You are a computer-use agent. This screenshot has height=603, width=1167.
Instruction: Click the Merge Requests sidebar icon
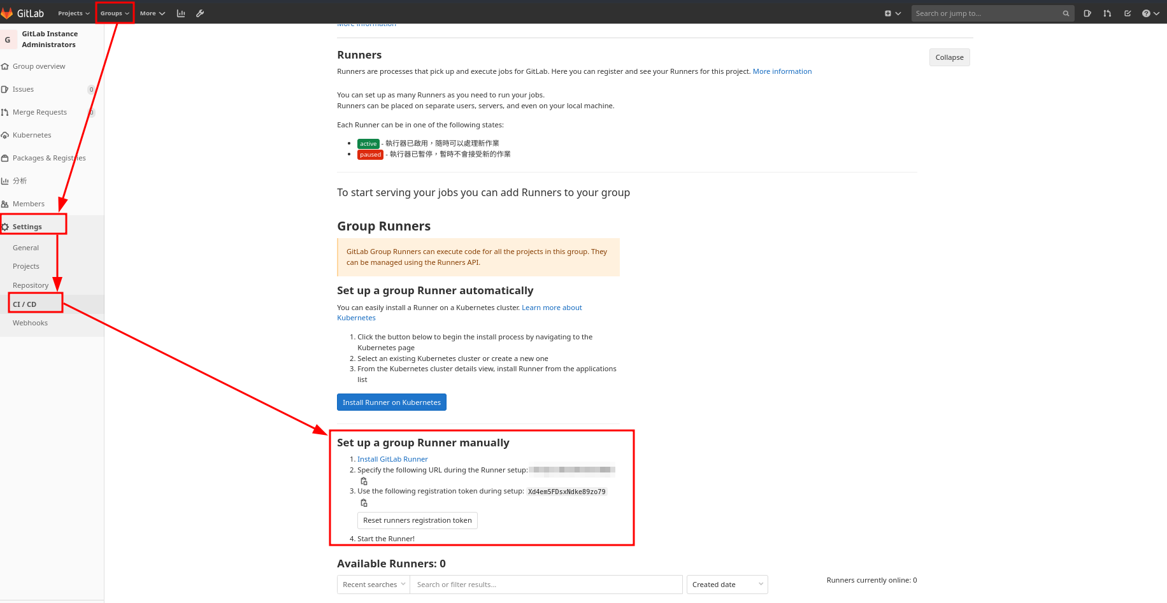5,112
